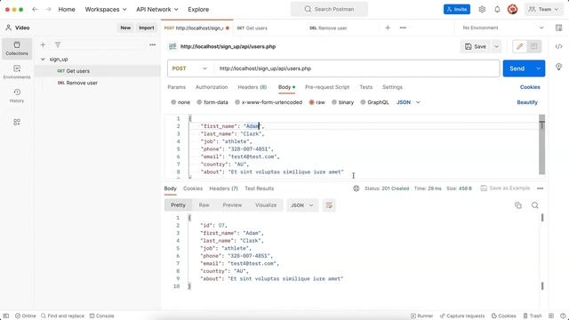Open the configure workspace sidebar icon

(x=17, y=123)
